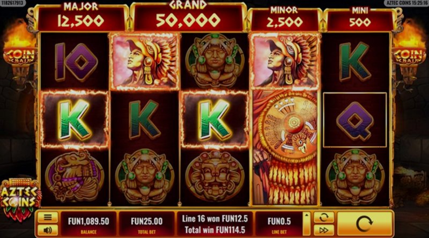Open the hamburger menu button
The width and height of the screenshot is (429, 238).
pos(48,218)
